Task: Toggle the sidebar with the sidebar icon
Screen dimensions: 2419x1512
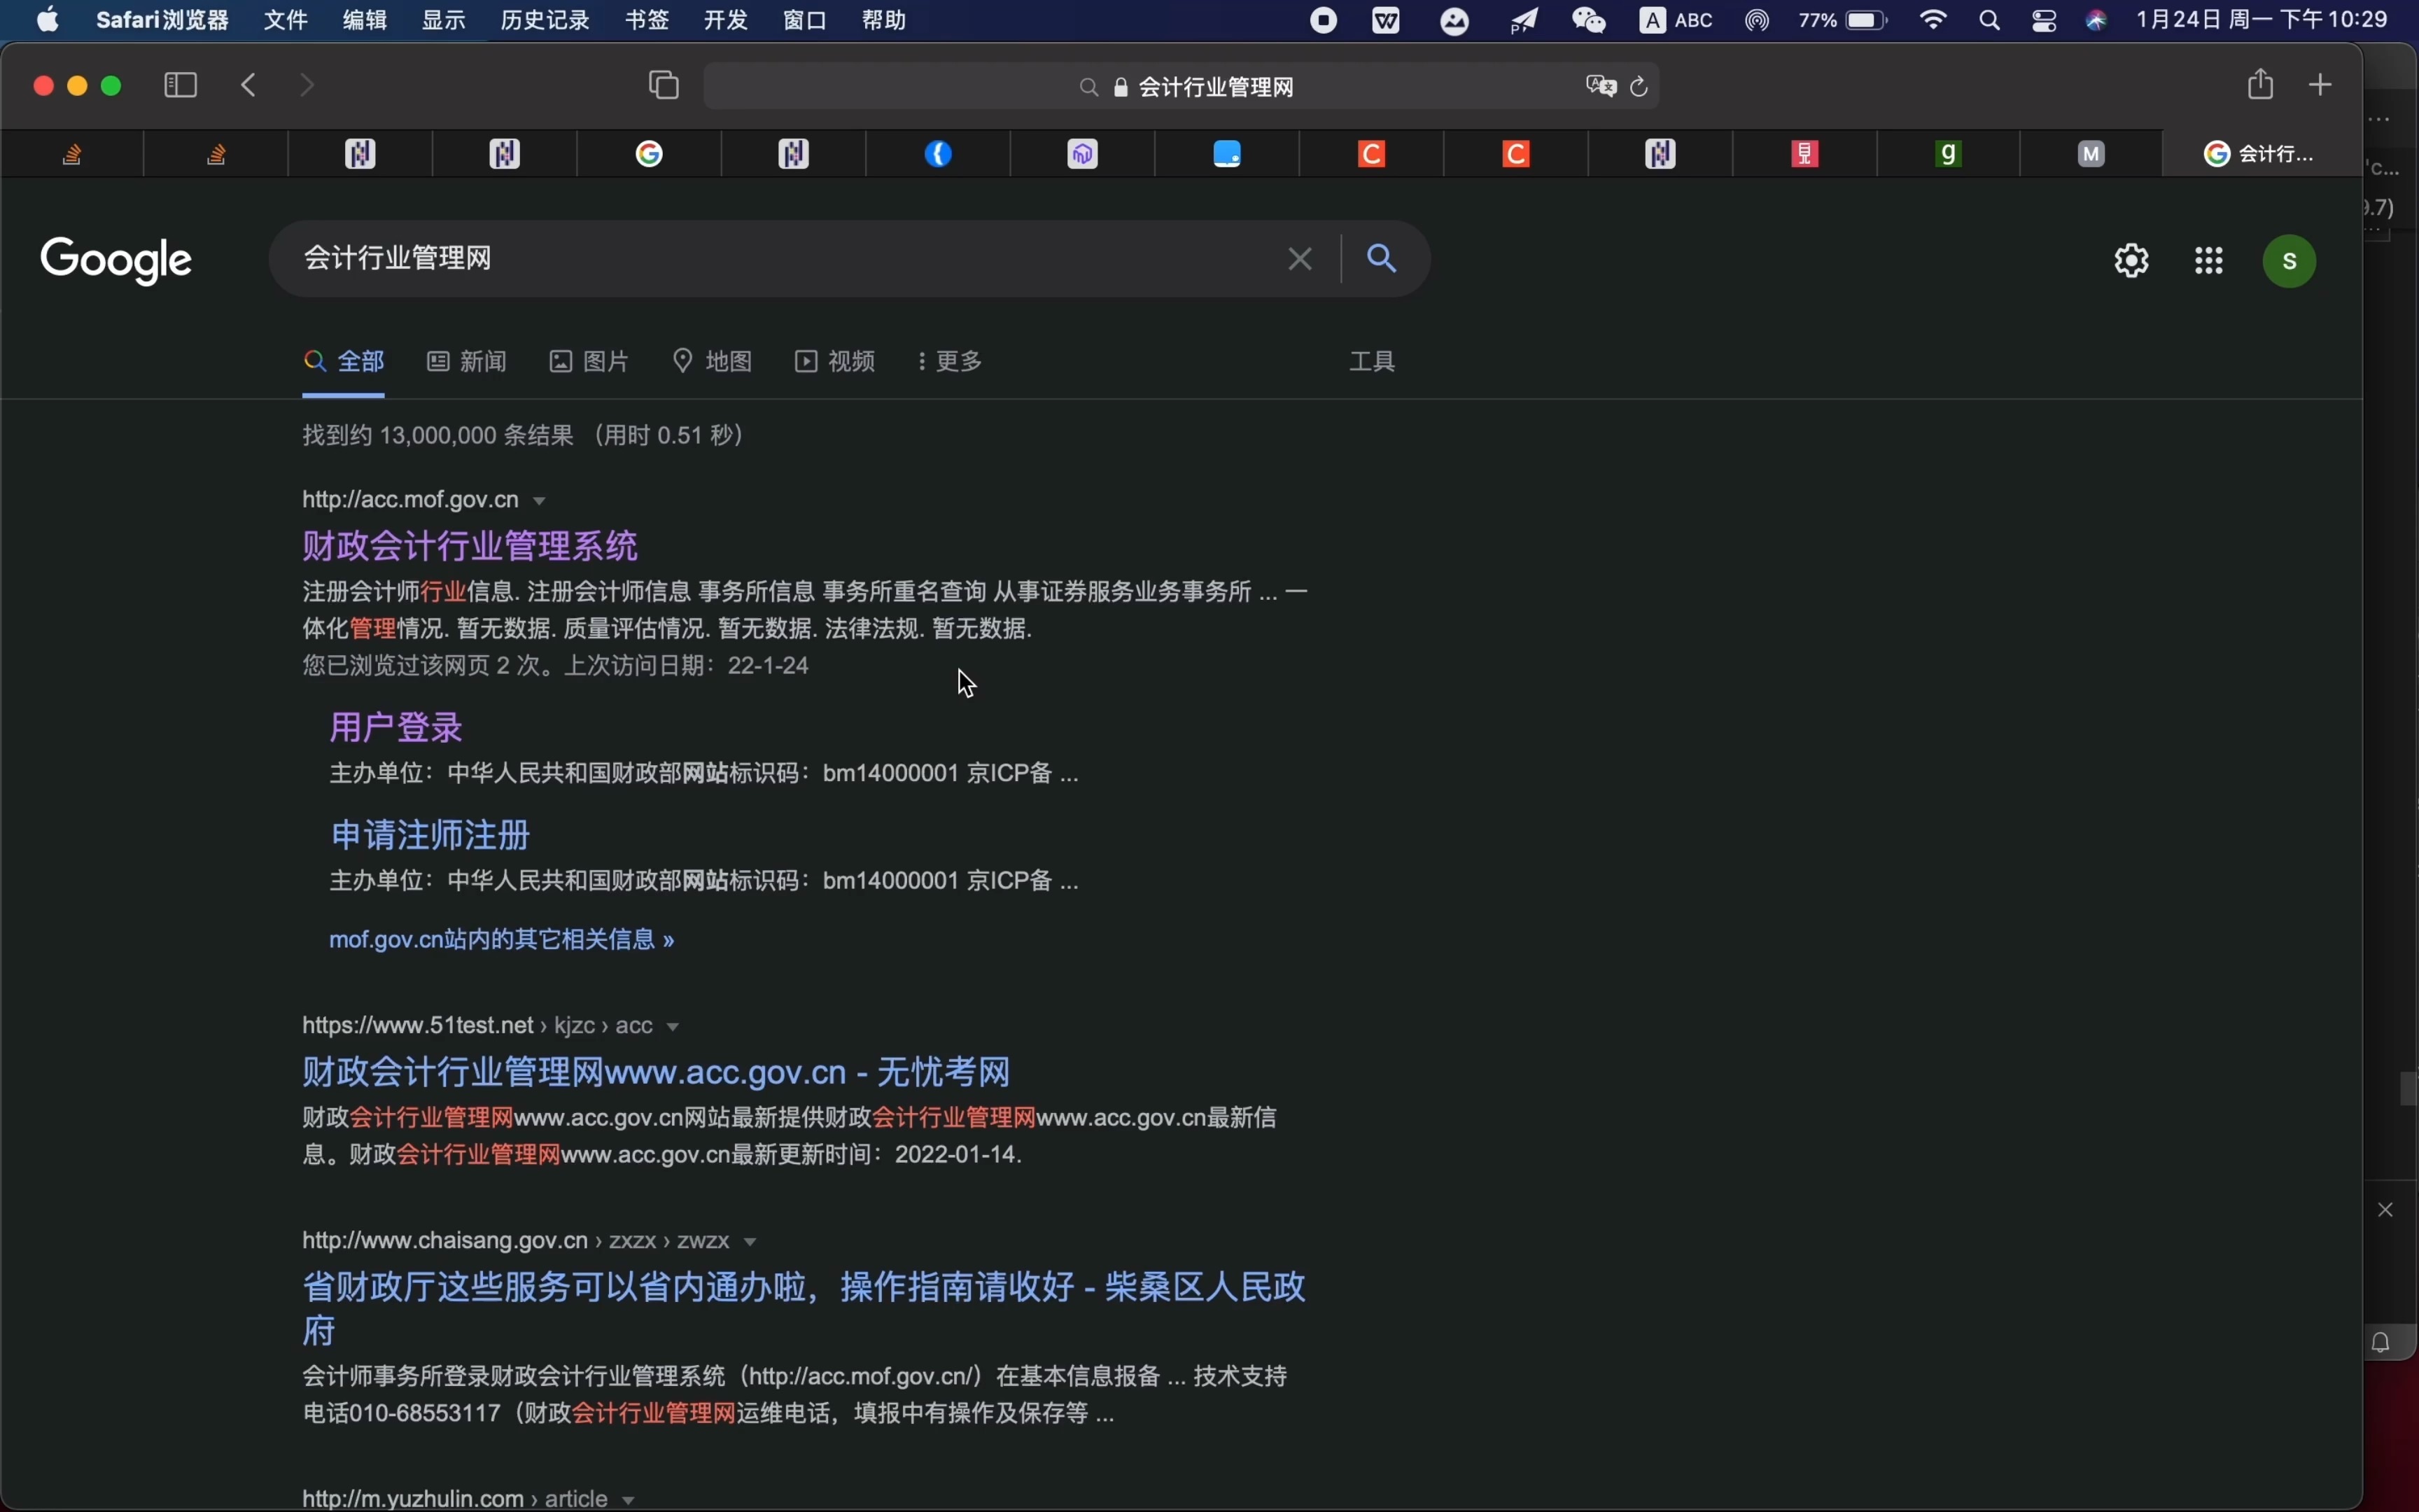Action: coord(179,85)
